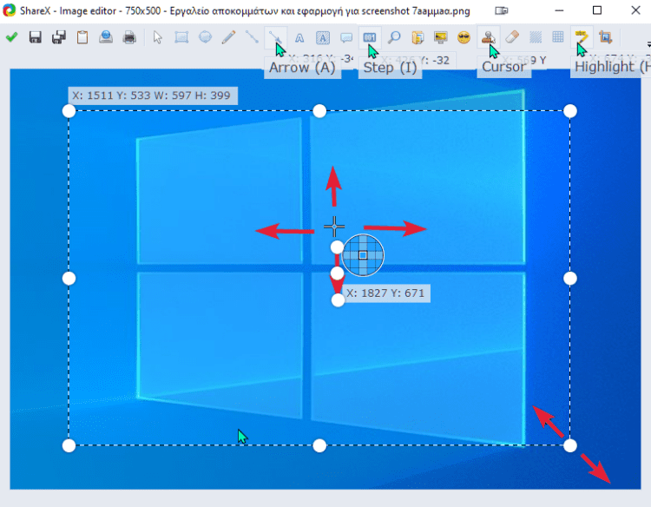Select the Line drawing tool
This screenshot has height=507, width=651.
(252, 37)
